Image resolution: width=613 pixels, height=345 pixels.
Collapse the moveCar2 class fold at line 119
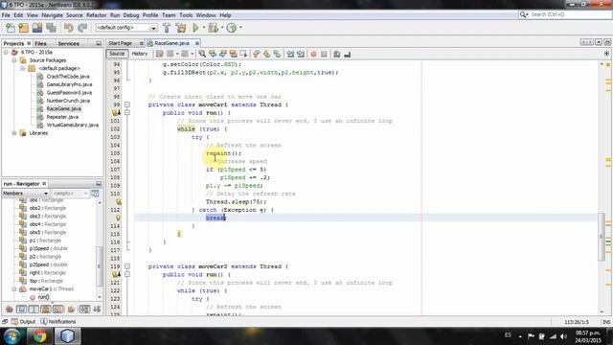[x=127, y=266]
